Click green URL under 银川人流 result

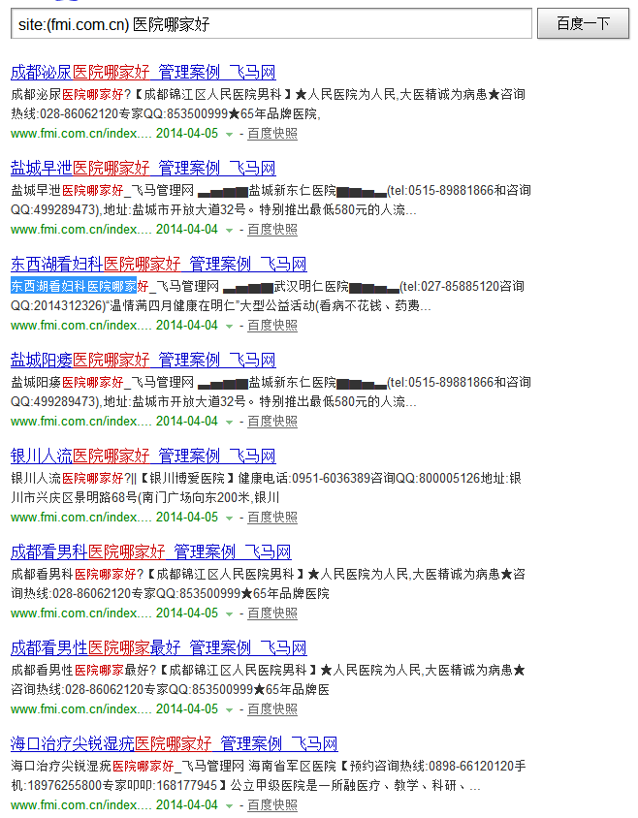(x=80, y=518)
